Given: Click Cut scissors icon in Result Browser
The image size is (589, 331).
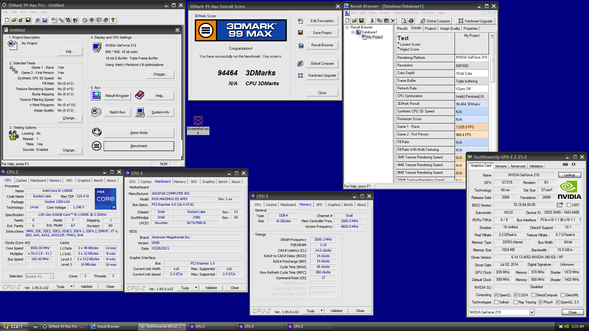Looking at the screenshot, I should tap(372, 21).
